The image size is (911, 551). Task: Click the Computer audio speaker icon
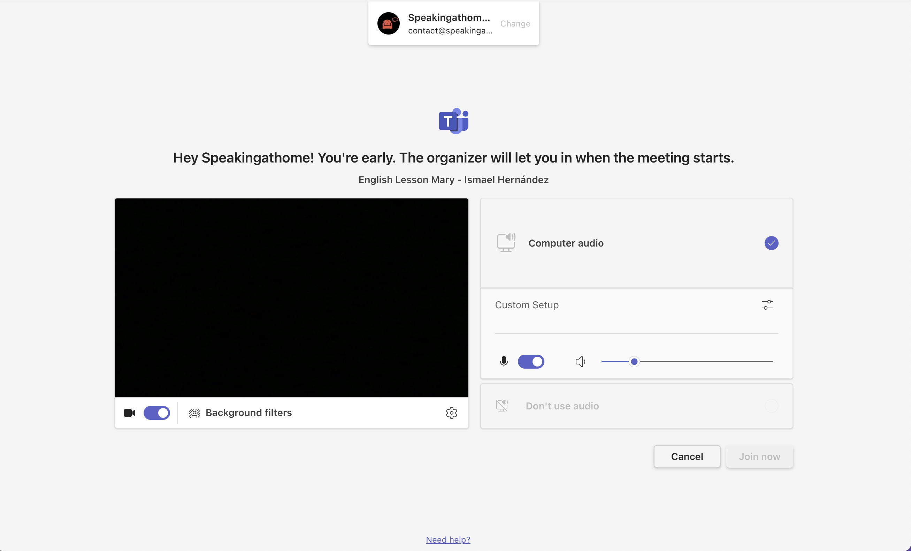506,243
